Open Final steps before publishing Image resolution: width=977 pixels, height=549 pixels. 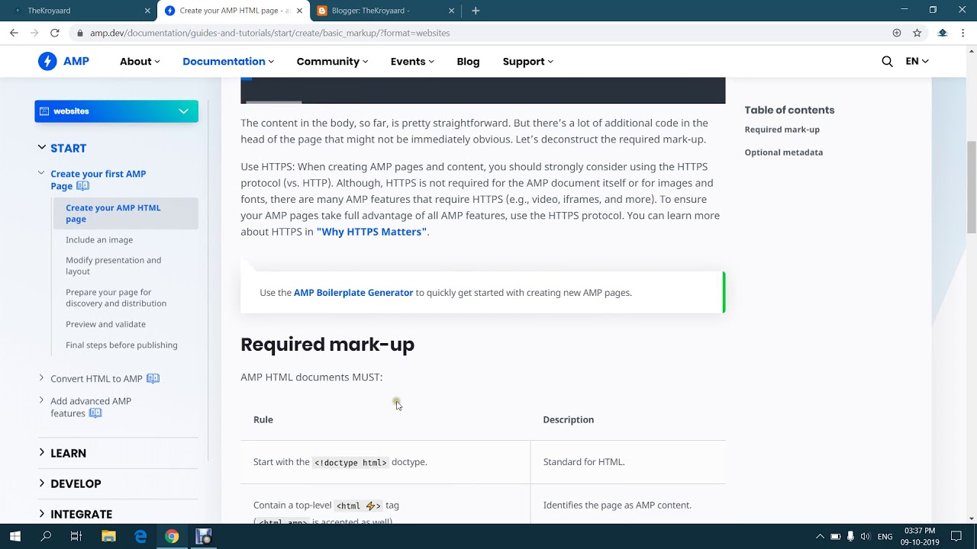[x=121, y=345]
